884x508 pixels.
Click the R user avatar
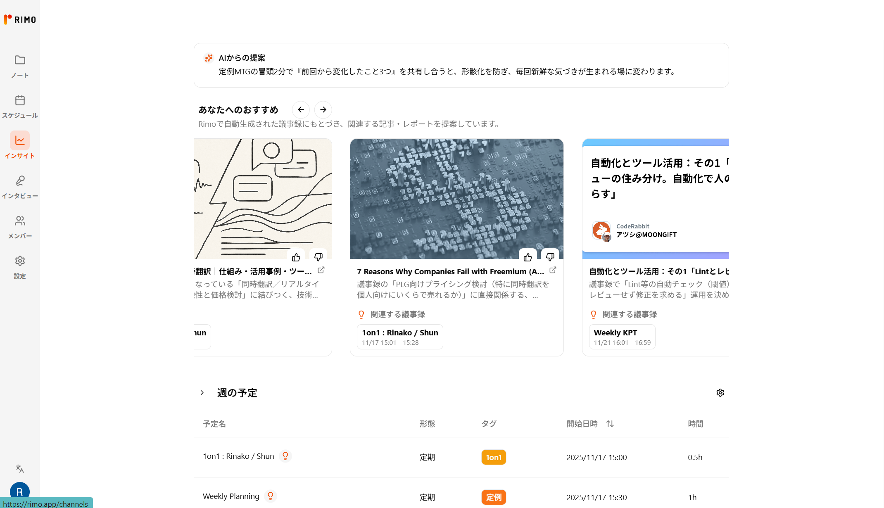click(20, 491)
